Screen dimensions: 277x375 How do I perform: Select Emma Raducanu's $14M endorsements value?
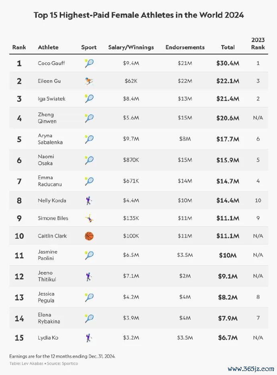point(185,181)
